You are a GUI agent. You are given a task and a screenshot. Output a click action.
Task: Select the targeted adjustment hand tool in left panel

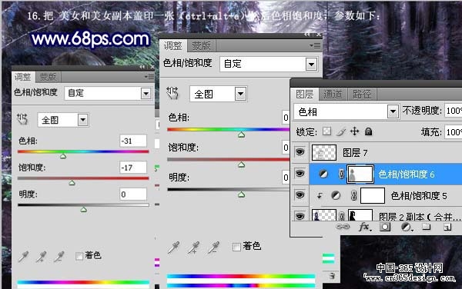click(x=22, y=119)
